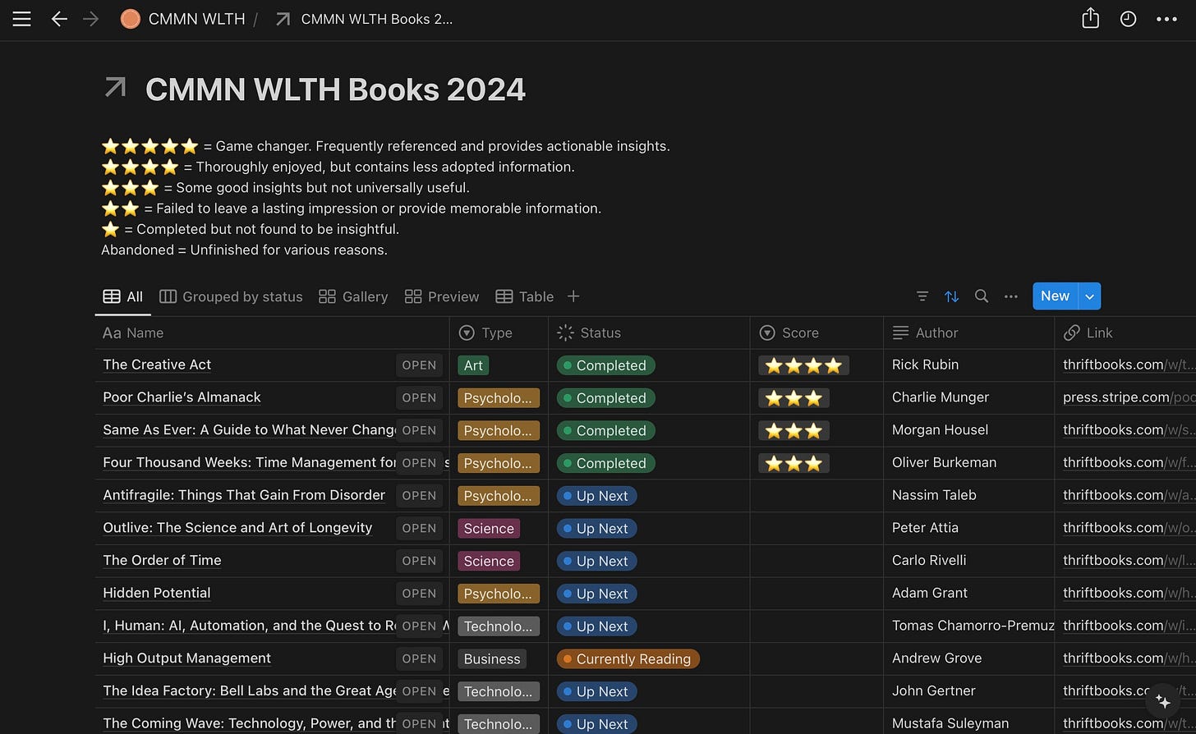Click the filter icon in database toolbar
This screenshot has width=1196, height=734.
922,296
